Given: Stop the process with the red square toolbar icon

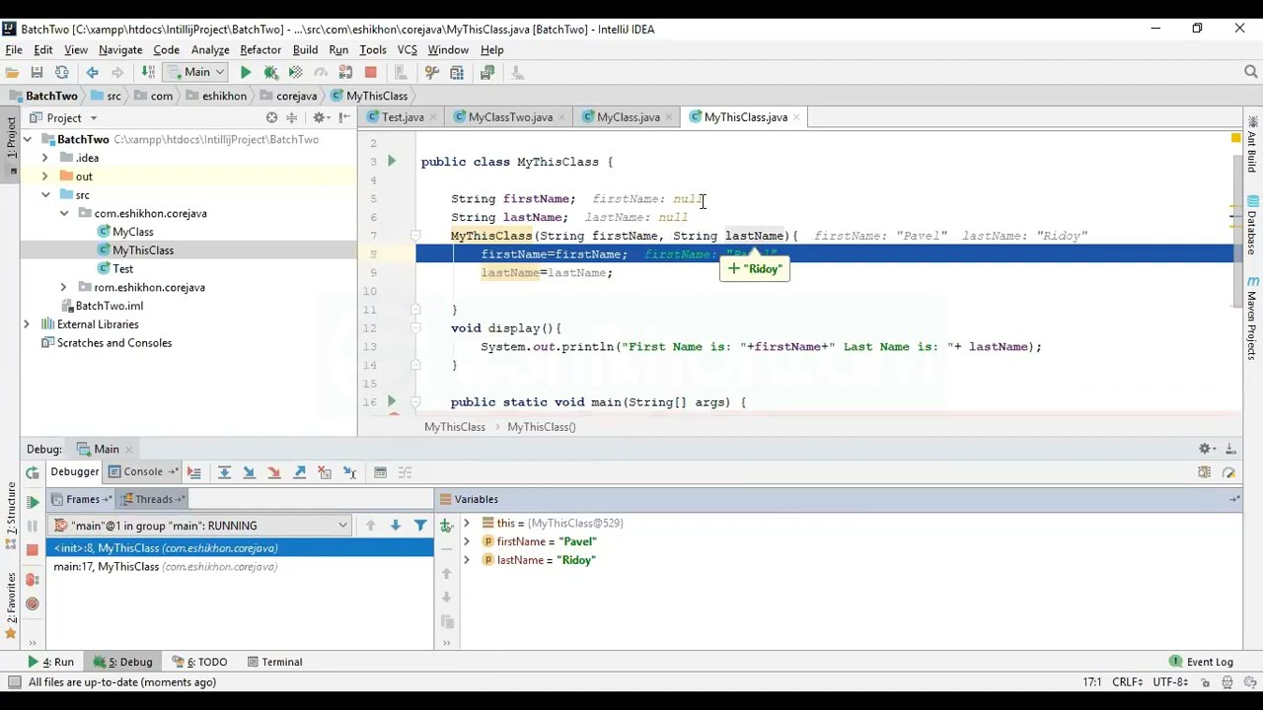Looking at the screenshot, I should (x=370, y=72).
